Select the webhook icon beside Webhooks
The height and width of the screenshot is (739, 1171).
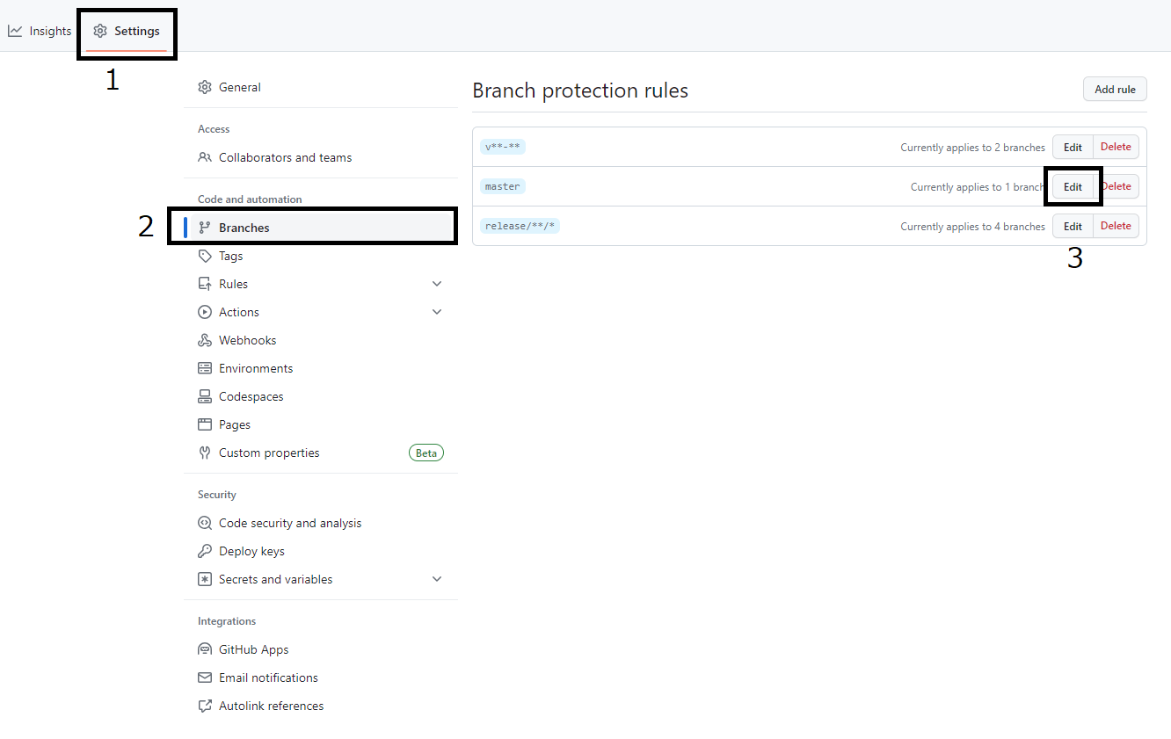(x=204, y=339)
